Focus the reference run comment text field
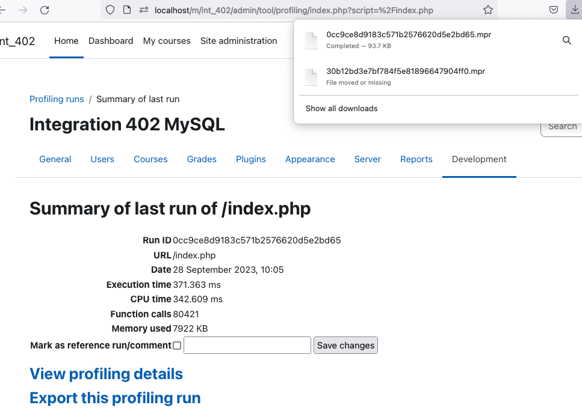This screenshot has height=417, width=582. tap(247, 345)
